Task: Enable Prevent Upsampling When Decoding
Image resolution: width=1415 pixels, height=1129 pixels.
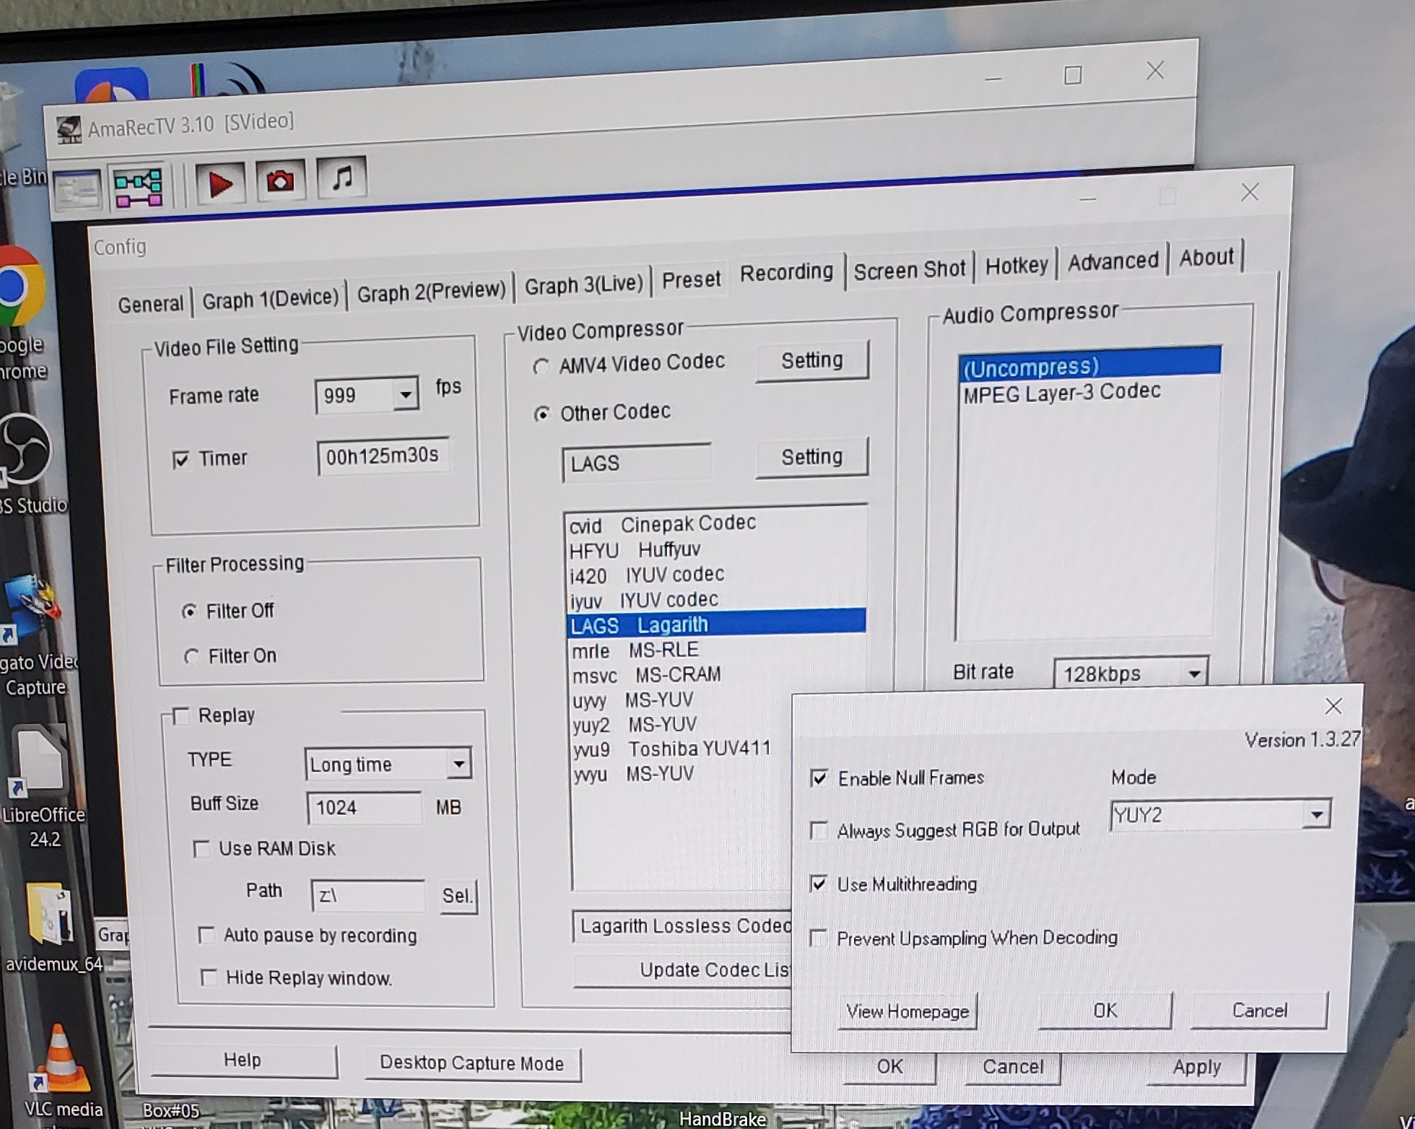Action: tap(818, 938)
